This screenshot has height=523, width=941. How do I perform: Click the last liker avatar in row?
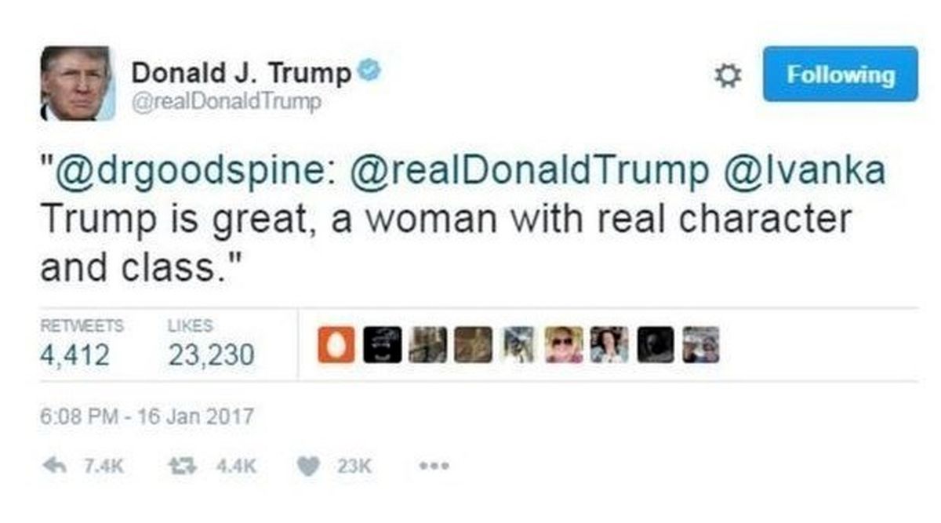(701, 345)
